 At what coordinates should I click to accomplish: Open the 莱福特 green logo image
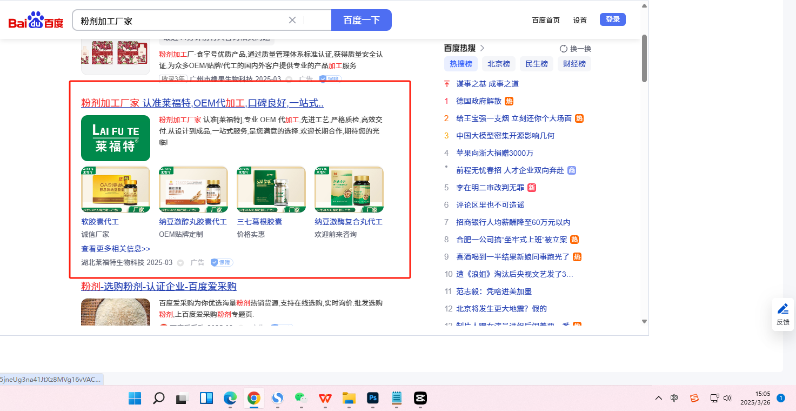point(116,138)
